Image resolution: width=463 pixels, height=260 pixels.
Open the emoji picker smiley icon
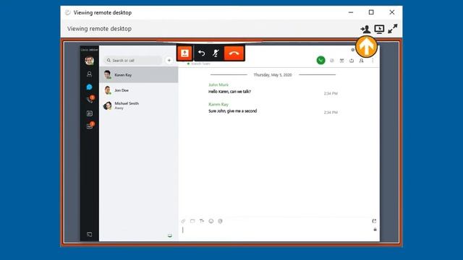pos(211,221)
